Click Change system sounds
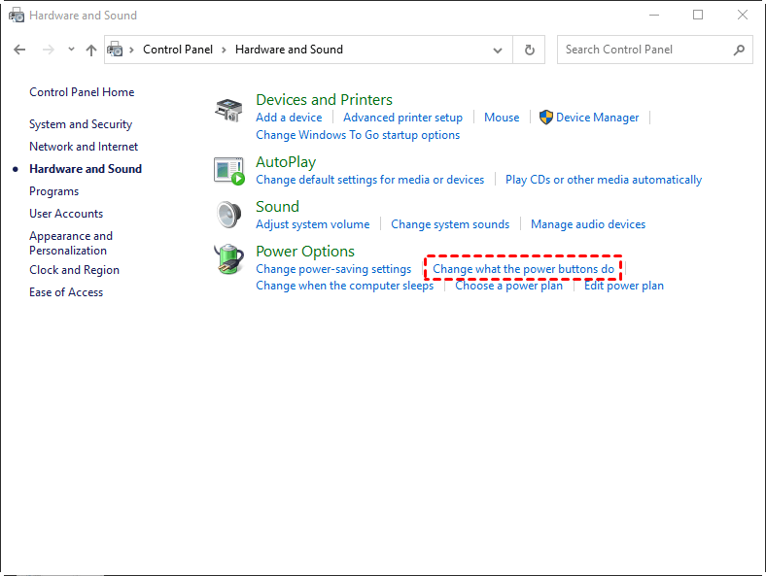The height and width of the screenshot is (576, 766). (x=450, y=224)
